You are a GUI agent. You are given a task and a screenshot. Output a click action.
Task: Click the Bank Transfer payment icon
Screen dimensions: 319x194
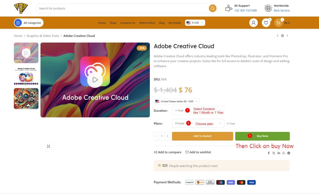pyautogui.click(x=210, y=182)
